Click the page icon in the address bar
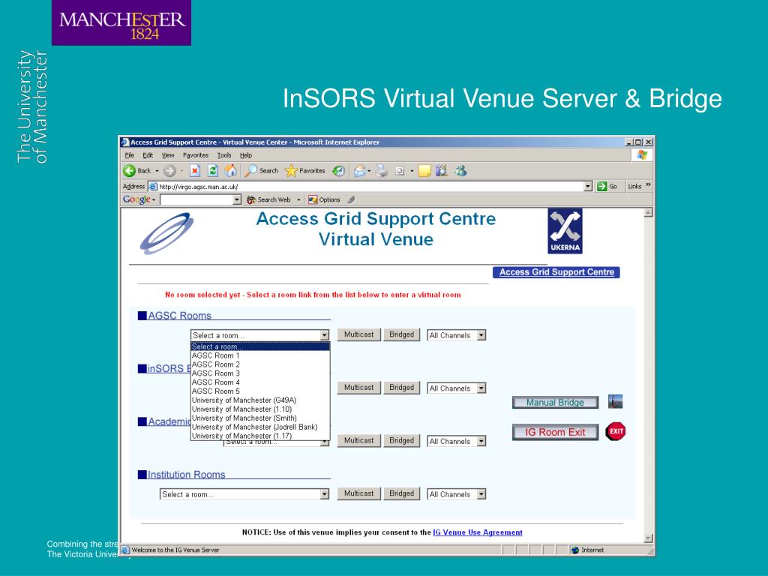This screenshot has width=768, height=576. pyautogui.click(x=153, y=186)
